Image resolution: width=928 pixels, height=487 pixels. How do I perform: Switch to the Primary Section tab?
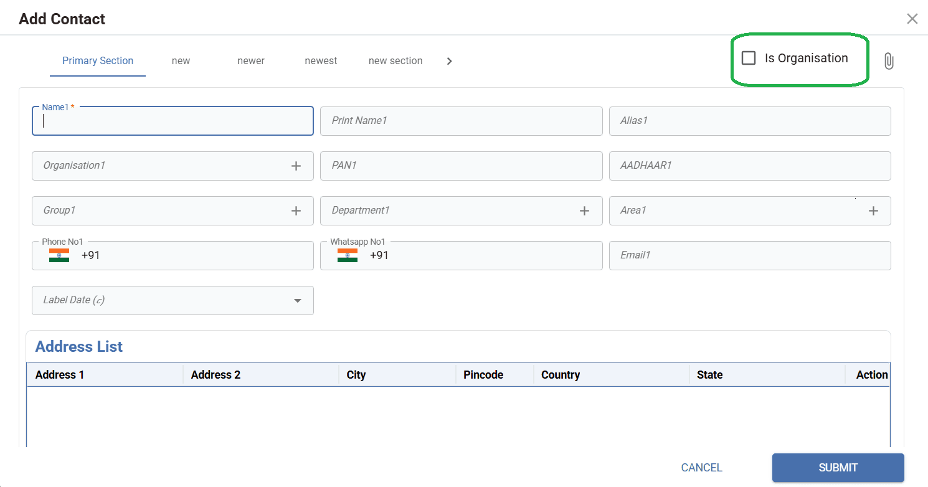[x=98, y=61]
